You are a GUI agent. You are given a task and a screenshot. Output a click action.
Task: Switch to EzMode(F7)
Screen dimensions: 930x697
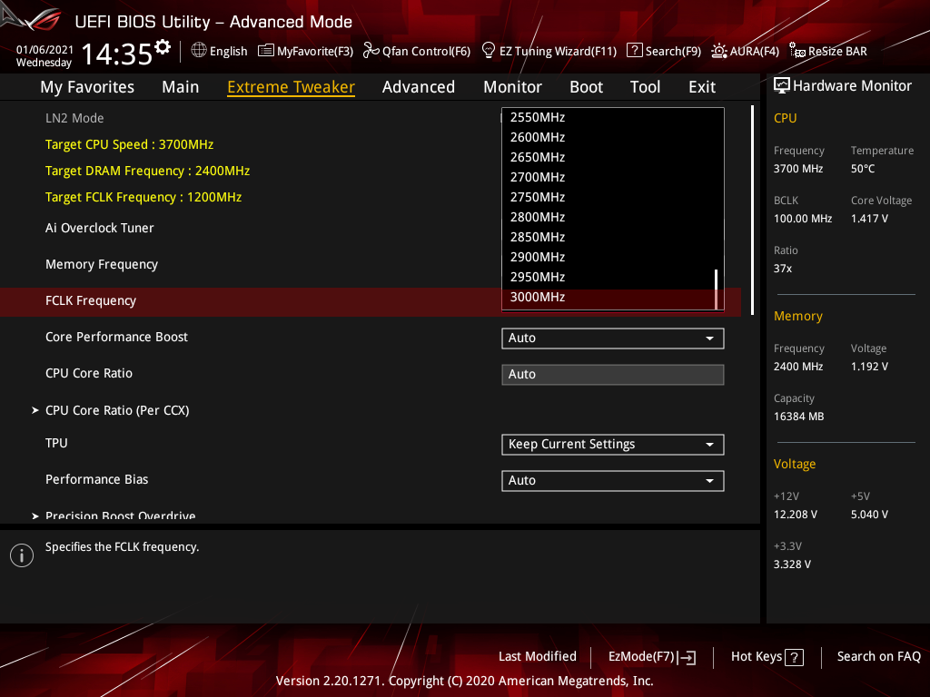652,657
